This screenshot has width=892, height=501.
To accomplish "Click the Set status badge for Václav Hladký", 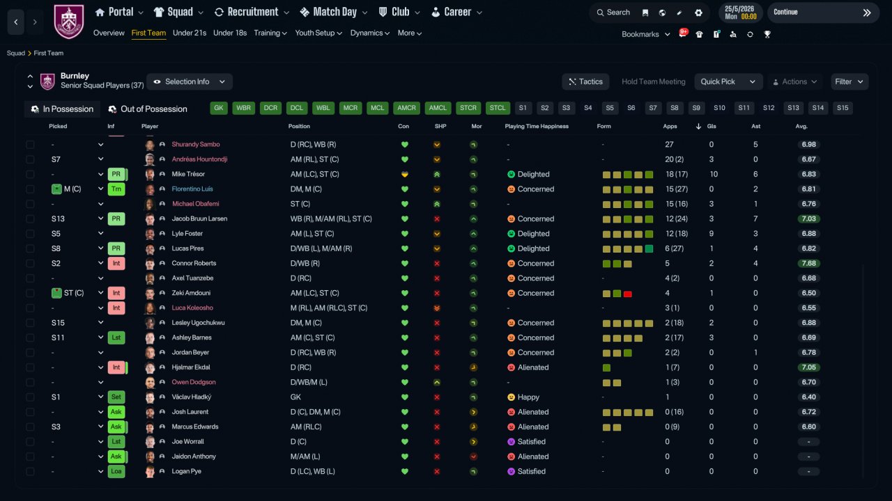I will click(x=116, y=397).
